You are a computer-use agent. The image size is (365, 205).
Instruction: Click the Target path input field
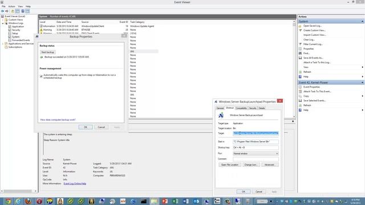(255, 133)
